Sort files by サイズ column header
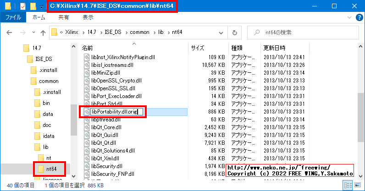Viewport: 365px width, 191px height. pos(197,48)
